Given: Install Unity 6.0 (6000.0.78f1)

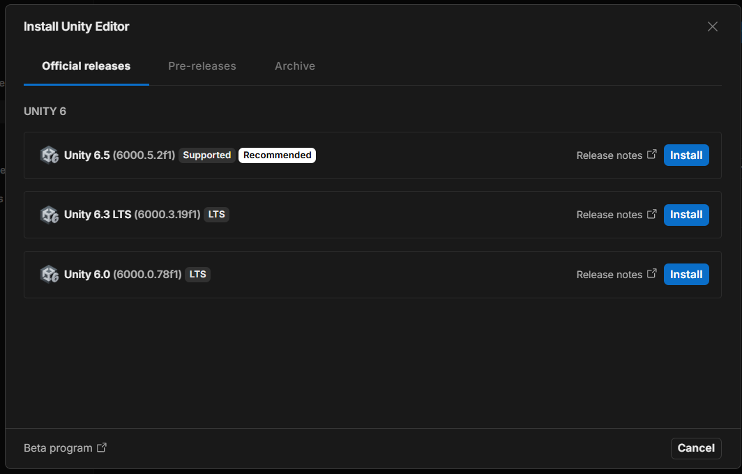Looking at the screenshot, I should pyautogui.click(x=686, y=275).
